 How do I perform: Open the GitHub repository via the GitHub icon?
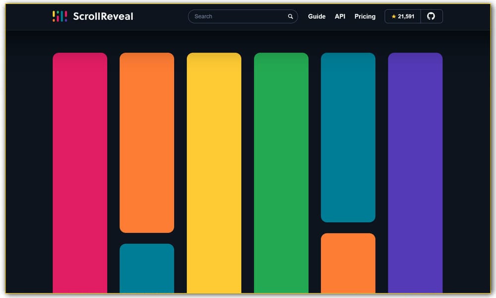pyautogui.click(x=431, y=16)
